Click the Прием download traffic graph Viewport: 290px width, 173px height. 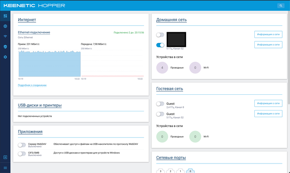pos(50,63)
